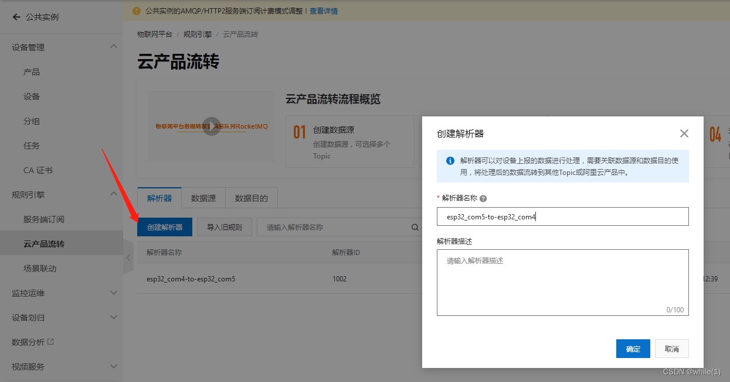Play the 云产品流转 overview video
Screen dimensions: 730x382
point(211,126)
